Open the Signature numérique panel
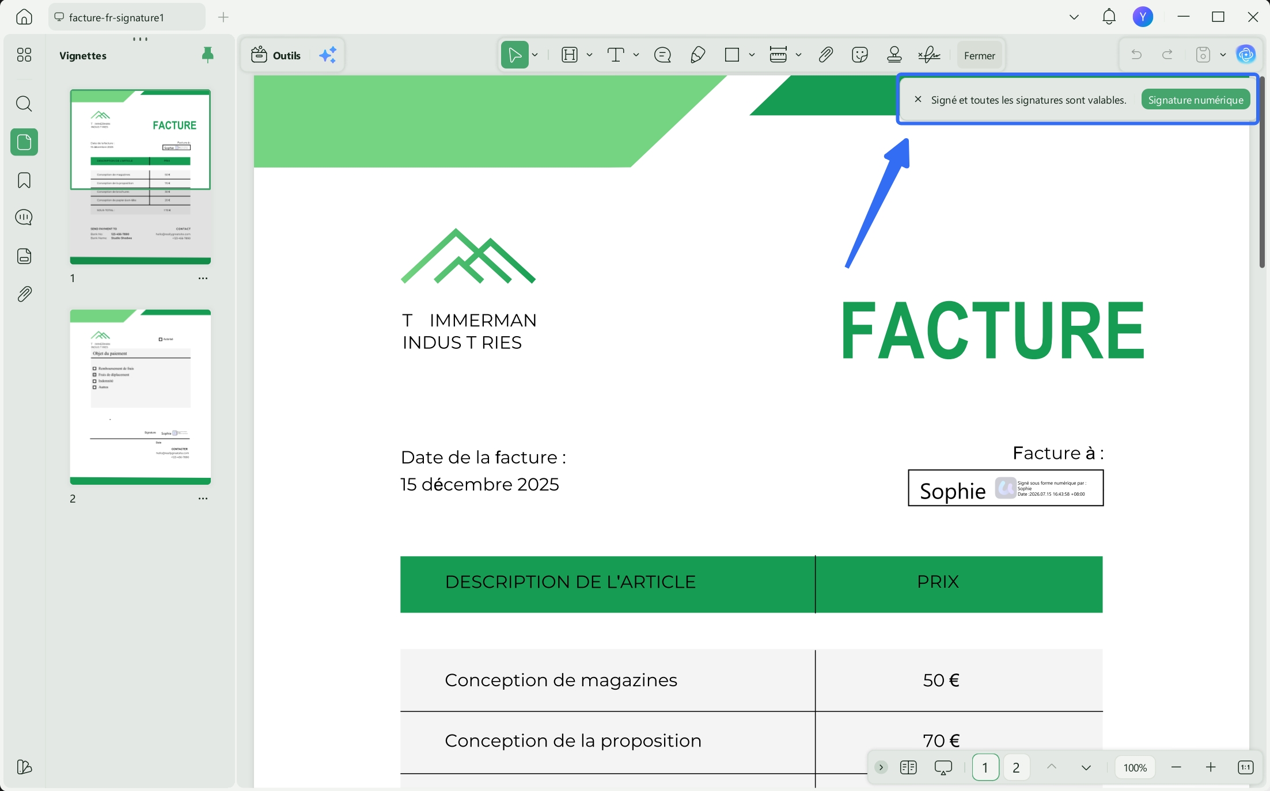This screenshot has height=791, width=1270. (1196, 100)
